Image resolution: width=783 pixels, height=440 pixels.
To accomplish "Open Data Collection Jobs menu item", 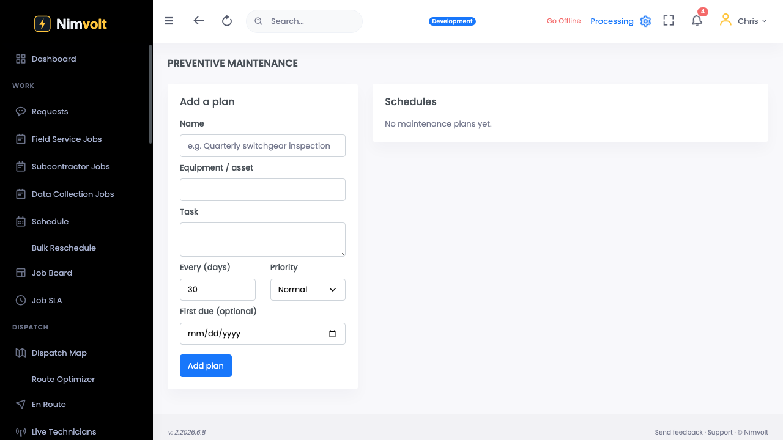I will 73,194.
